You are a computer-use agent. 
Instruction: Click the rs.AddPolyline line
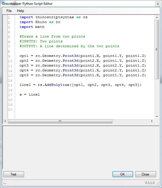point(80,85)
